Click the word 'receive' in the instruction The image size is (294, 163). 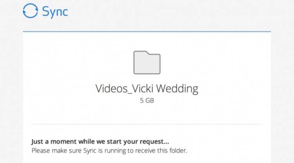click(x=146, y=150)
